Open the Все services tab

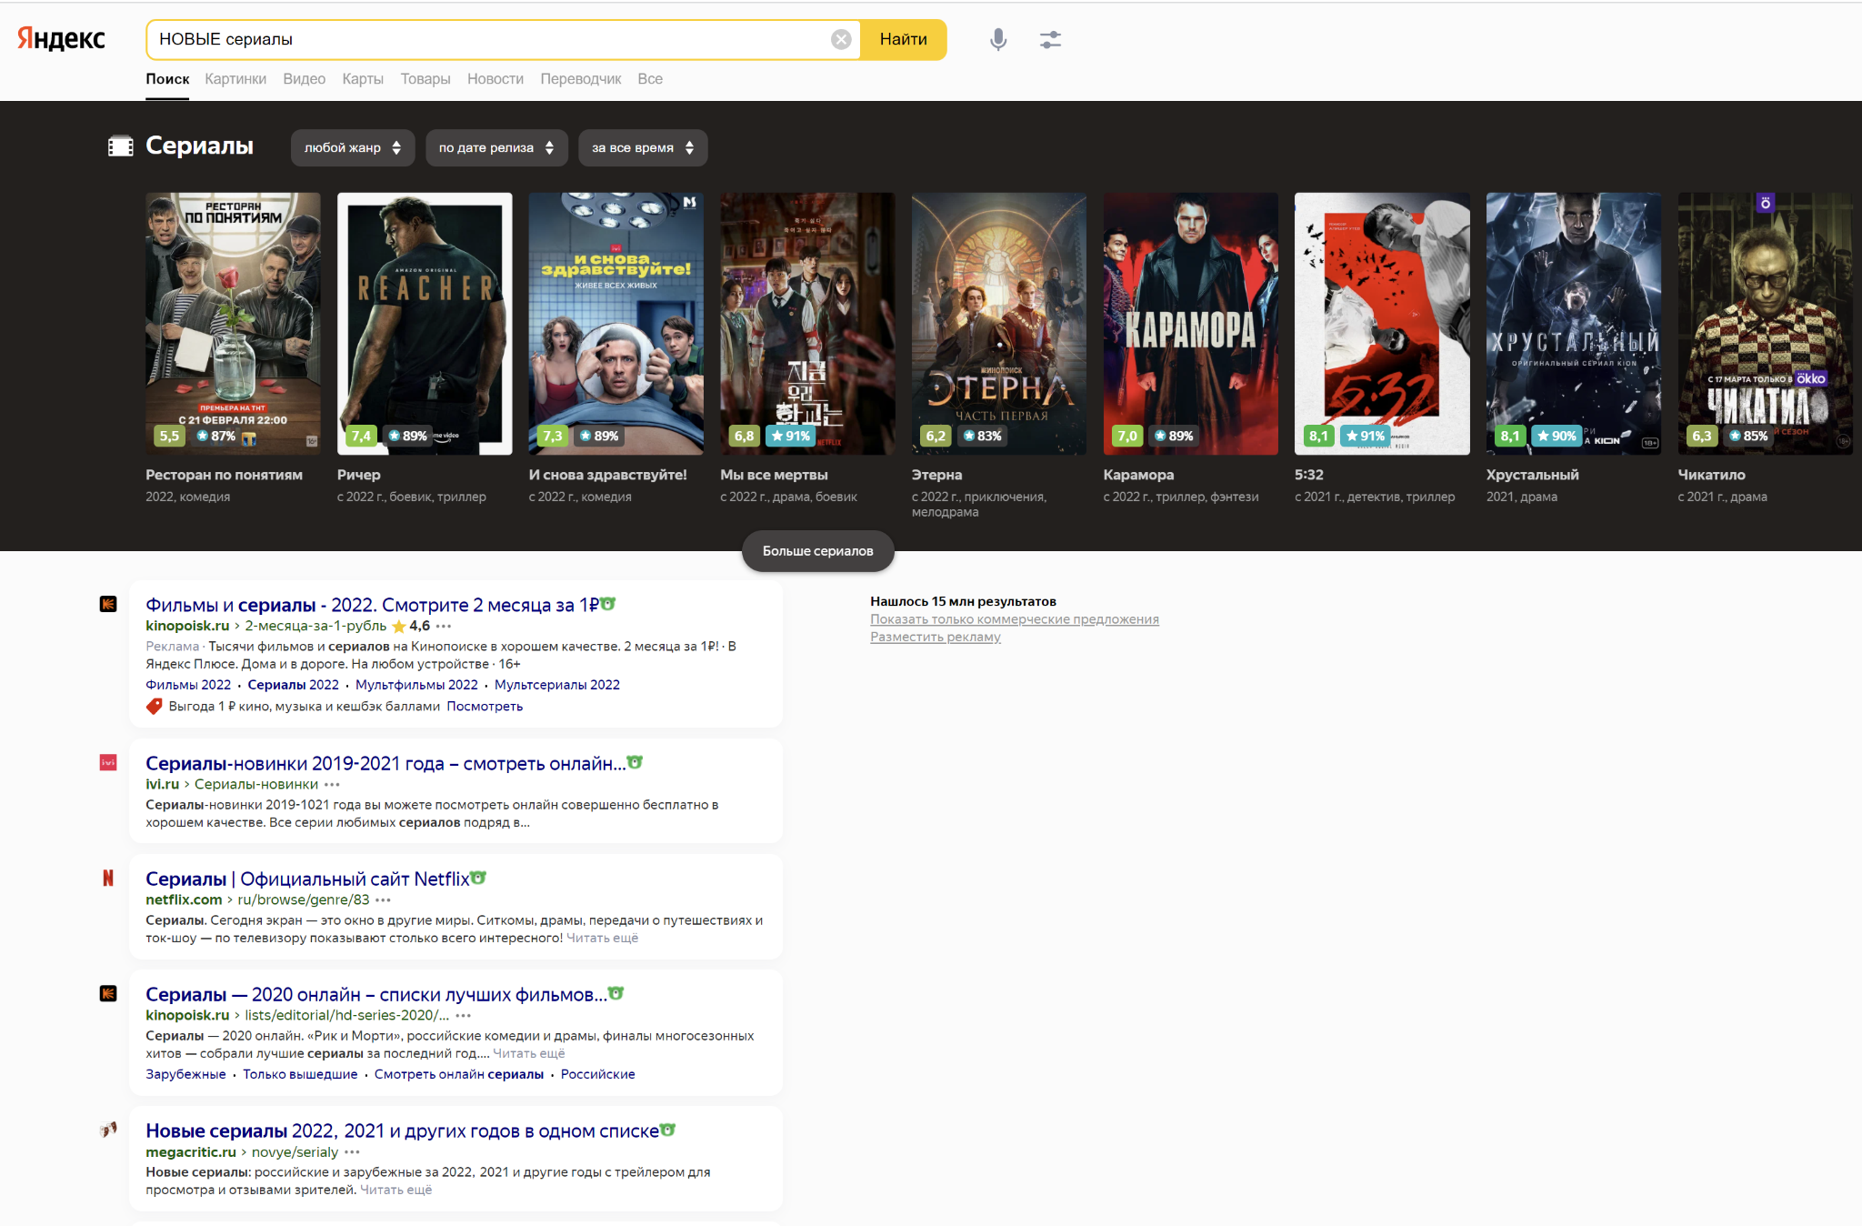tap(650, 79)
